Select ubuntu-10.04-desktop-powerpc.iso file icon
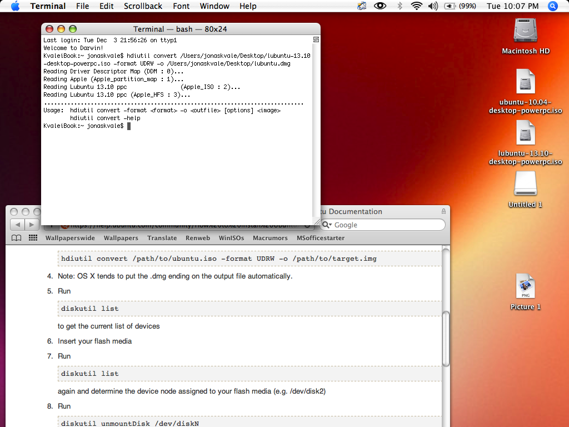Image resolution: width=569 pixels, height=427 pixels. 525,81
